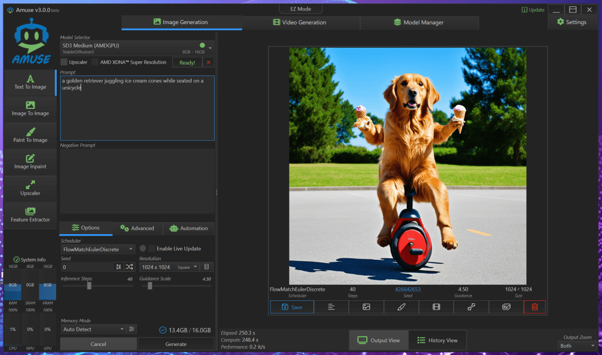Switch to the Paint To Image mode

pos(31,134)
